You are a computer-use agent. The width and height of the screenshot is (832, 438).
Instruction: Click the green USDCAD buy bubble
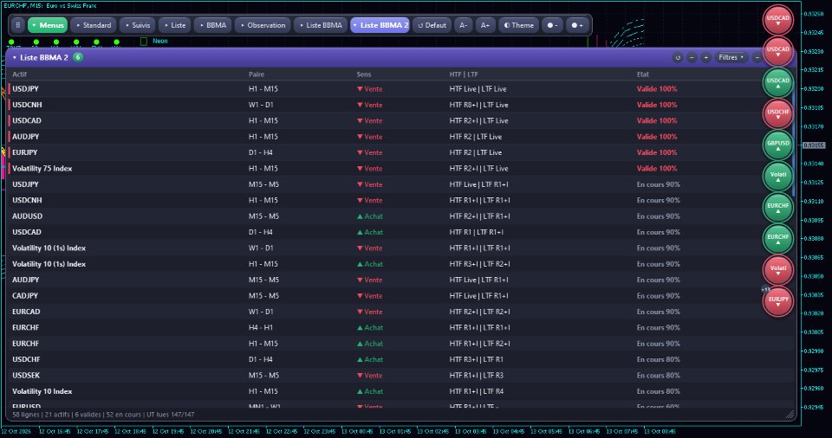778,83
